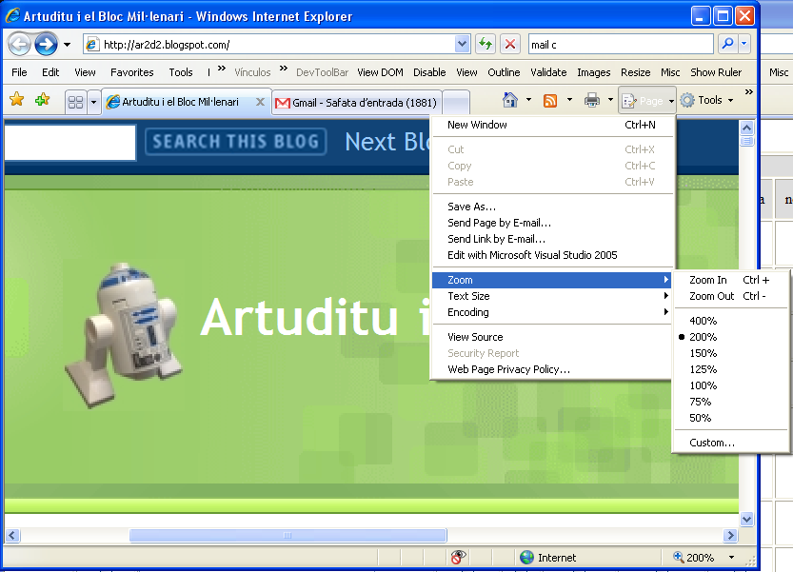Expand the address bar dropdown
The image size is (793, 572).
pyautogui.click(x=462, y=45)
